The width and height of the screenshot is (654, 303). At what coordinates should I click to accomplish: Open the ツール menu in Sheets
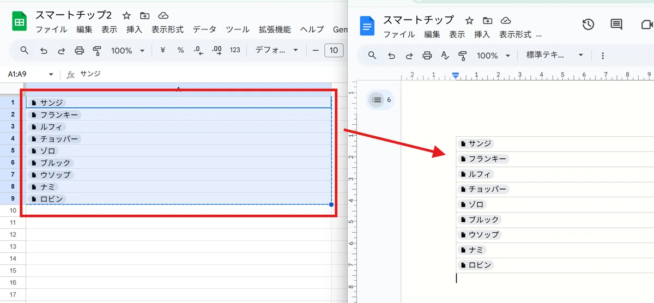click(x=238, y=29)
